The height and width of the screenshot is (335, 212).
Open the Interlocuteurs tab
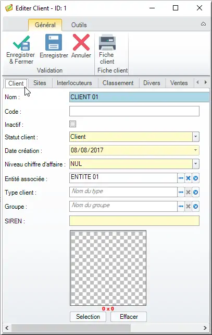click(74, 83)
